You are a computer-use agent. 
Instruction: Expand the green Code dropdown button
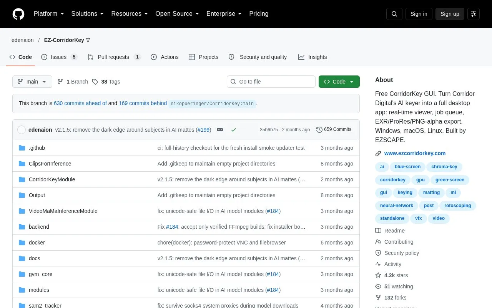click(x=339, y=82)
